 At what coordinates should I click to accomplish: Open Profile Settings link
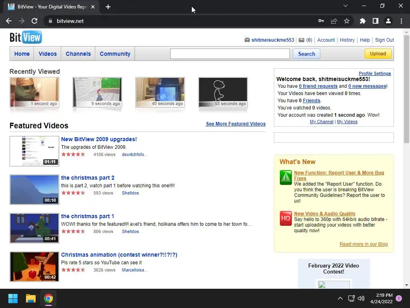[x=375, y=74]
